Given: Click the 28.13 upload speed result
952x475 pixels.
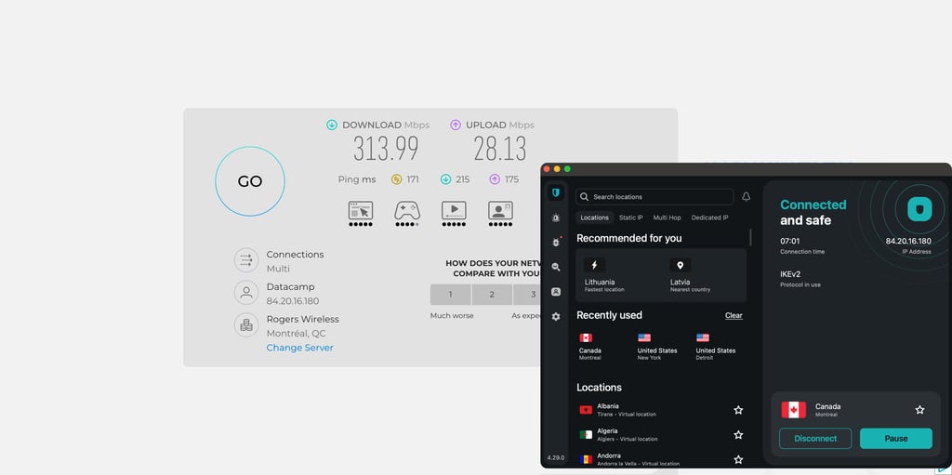Looking at the screenshot, I should point(500,149).
